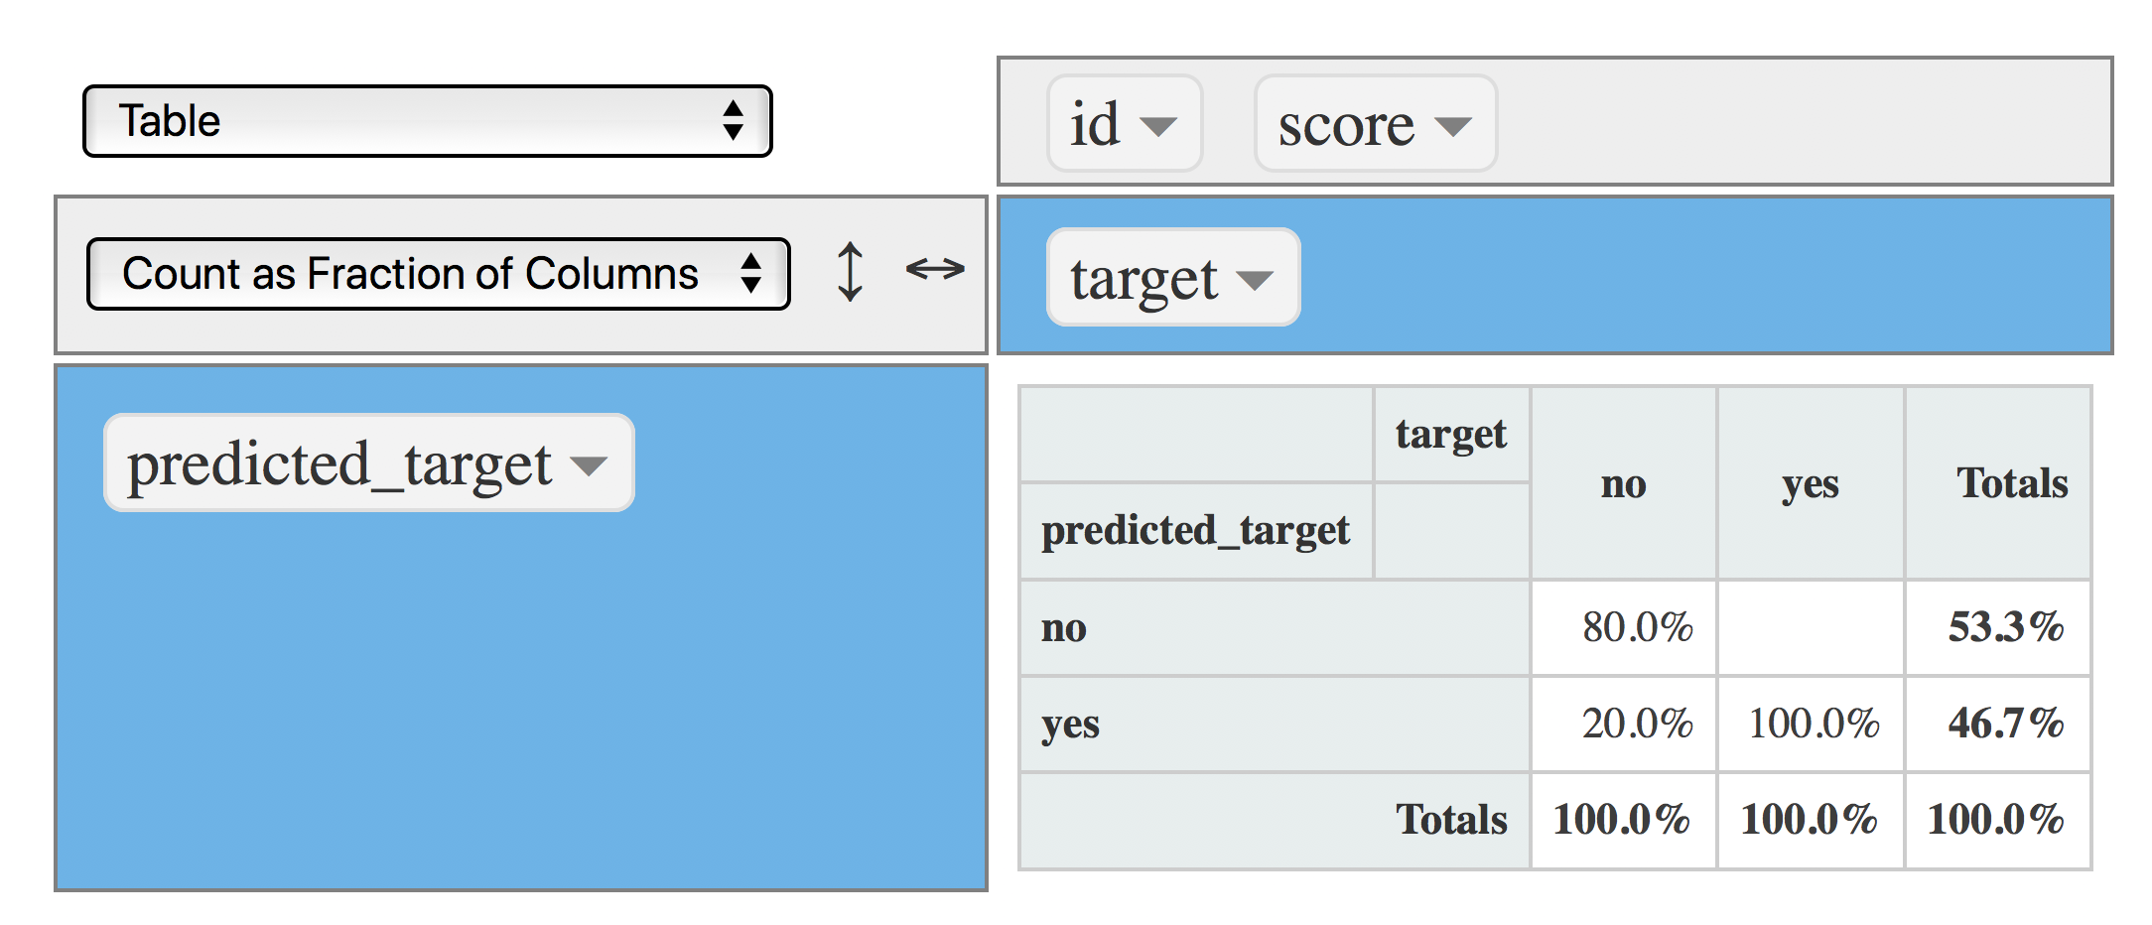
Task: Click the 'no' column header
Action: click(1623, 483)
